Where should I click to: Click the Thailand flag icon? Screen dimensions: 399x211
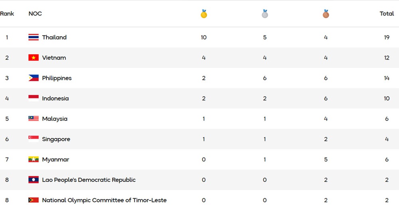coord(34,38)
